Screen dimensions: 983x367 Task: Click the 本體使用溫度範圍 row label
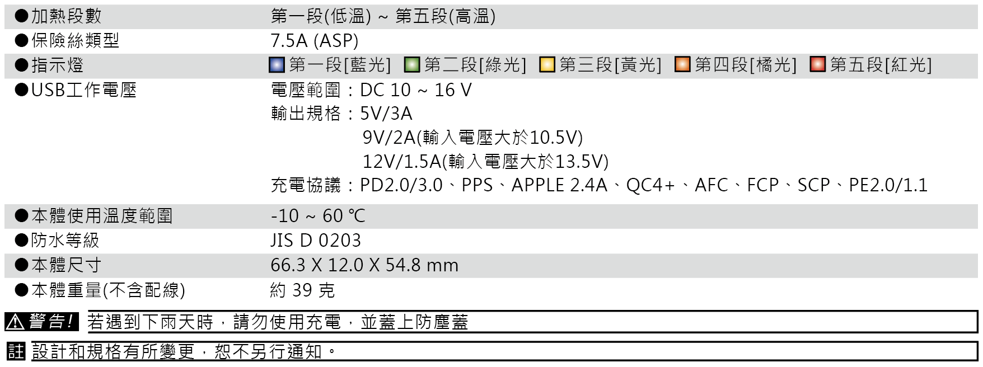coord(102,216)
